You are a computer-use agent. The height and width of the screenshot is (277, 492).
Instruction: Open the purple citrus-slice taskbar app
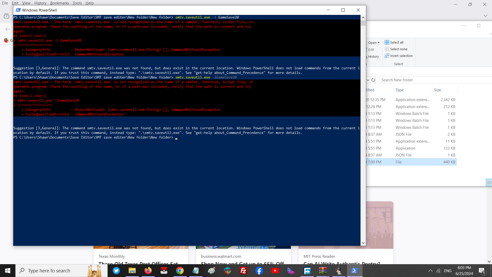pos(291,271)
